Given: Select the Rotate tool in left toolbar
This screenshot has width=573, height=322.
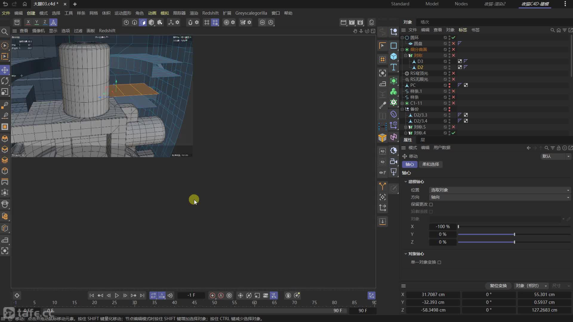Looking at the screenshot, I should pos(5,81).
